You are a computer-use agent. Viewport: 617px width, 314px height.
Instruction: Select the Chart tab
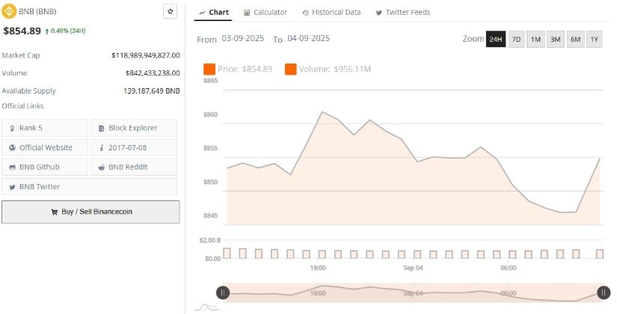[214, 13]
